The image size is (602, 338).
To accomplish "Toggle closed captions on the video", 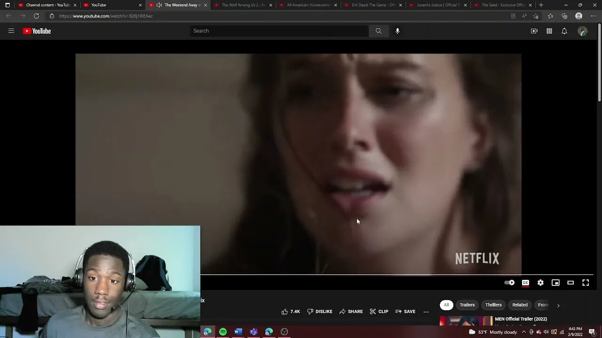I will tap(525, 283).
